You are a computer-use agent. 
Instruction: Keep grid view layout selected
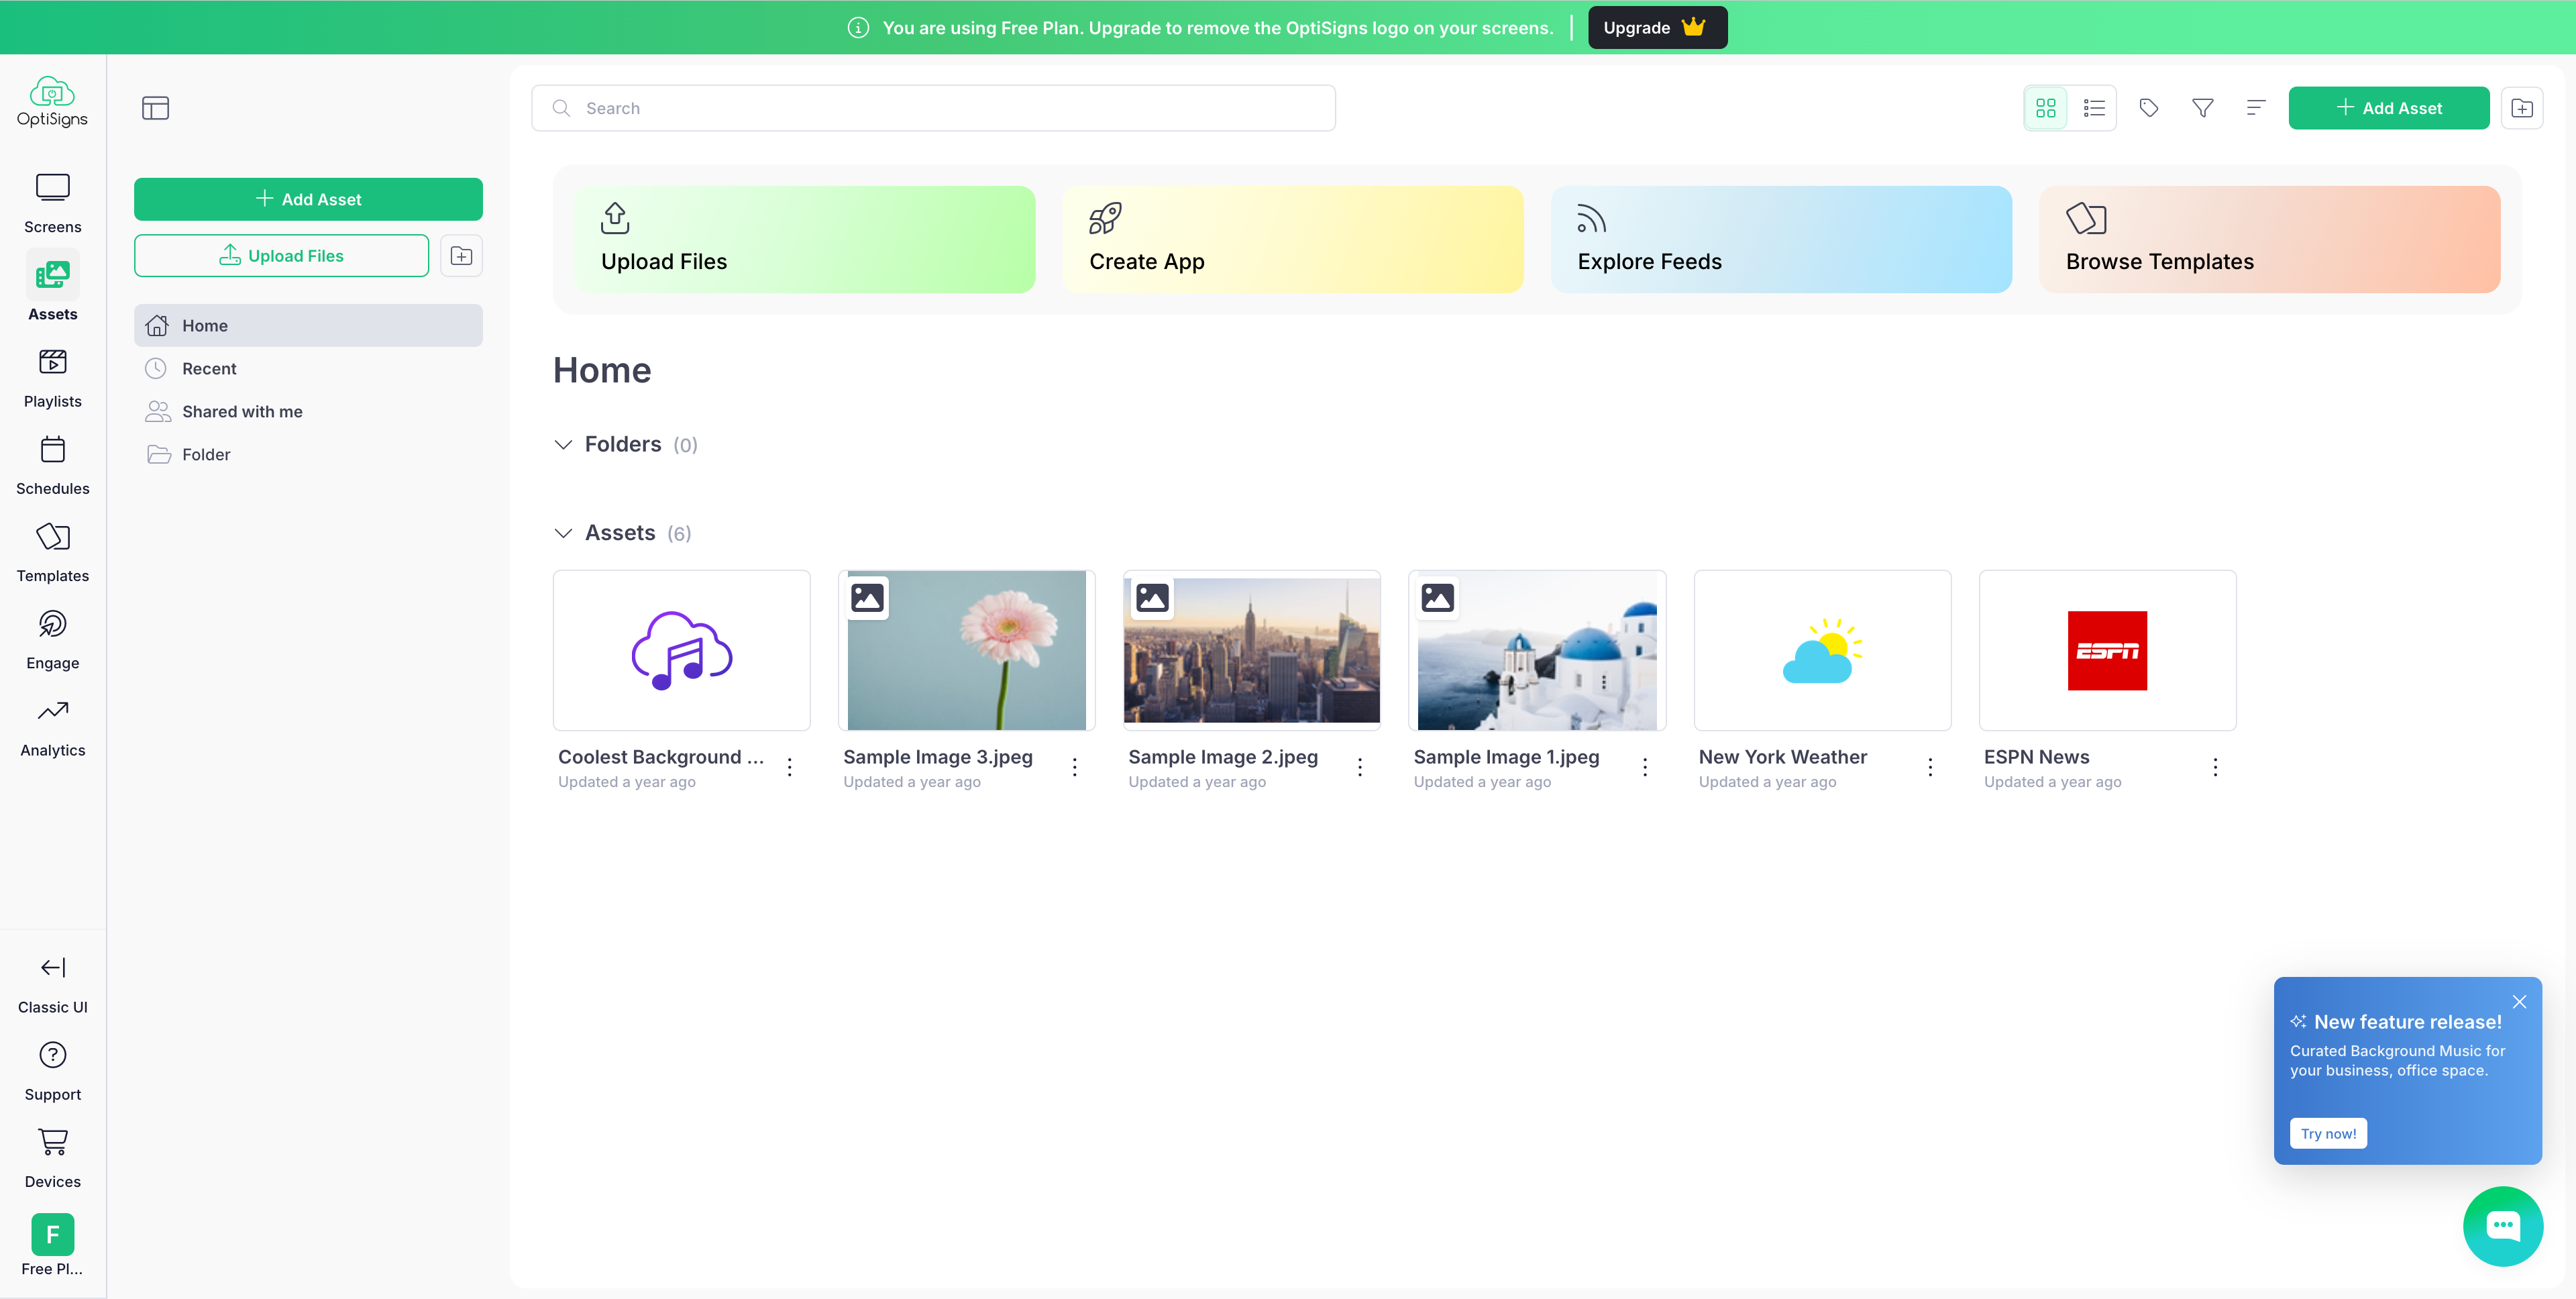click(x=2046, y=107)
